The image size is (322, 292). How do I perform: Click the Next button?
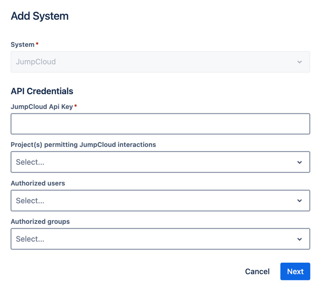pyautogui.click(x=295, y=271)
